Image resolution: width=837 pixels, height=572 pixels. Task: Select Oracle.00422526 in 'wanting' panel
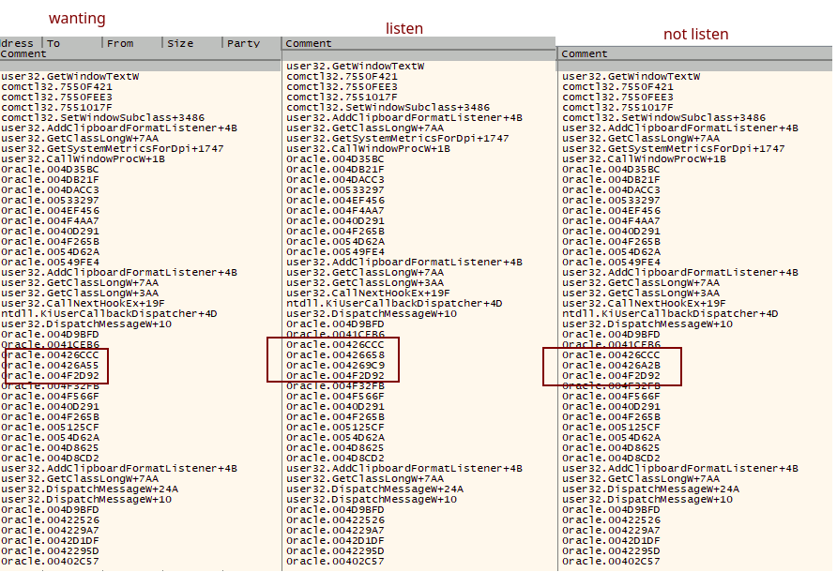50,519
